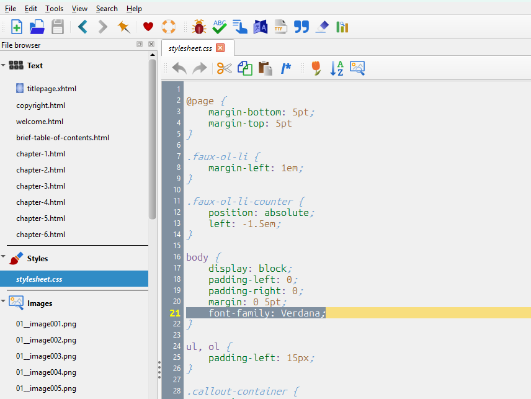Create a checkpoint with the pin icon
Screen dimensions: 531x399
(124, 27)
